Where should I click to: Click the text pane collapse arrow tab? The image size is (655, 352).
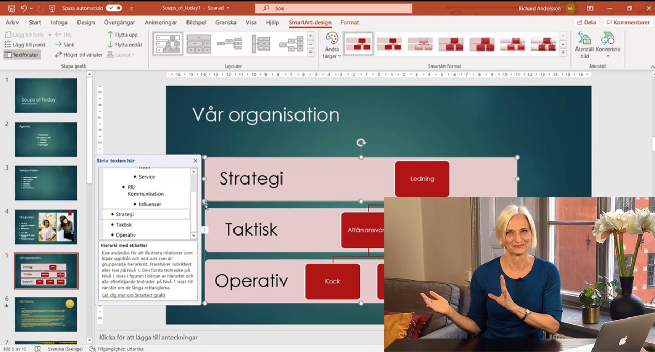(x=205, y=230)
